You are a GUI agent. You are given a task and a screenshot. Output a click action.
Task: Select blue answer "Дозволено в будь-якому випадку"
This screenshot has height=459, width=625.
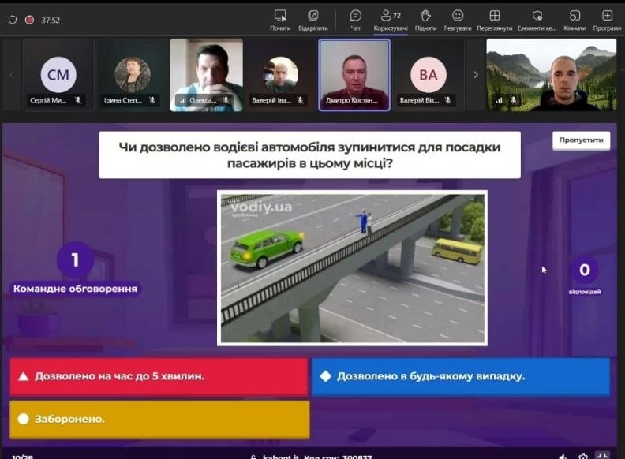coord(460,376)
